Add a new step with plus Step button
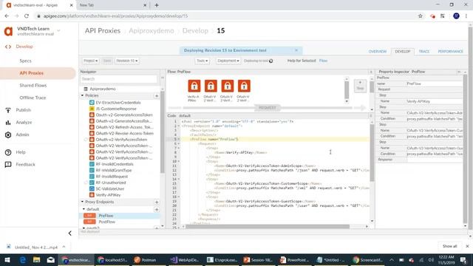The width and height of the screenshot is (473, 266). [x=360, y=86]
